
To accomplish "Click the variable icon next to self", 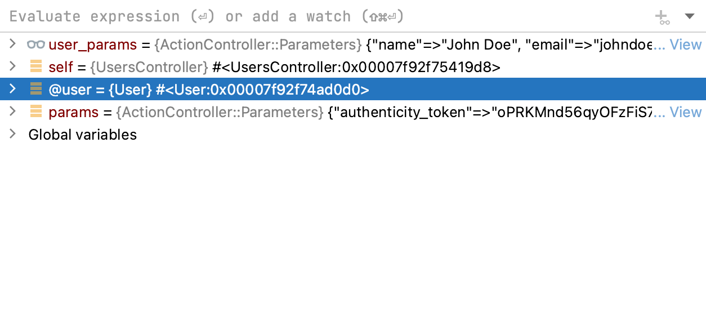I will coord(35,66).
